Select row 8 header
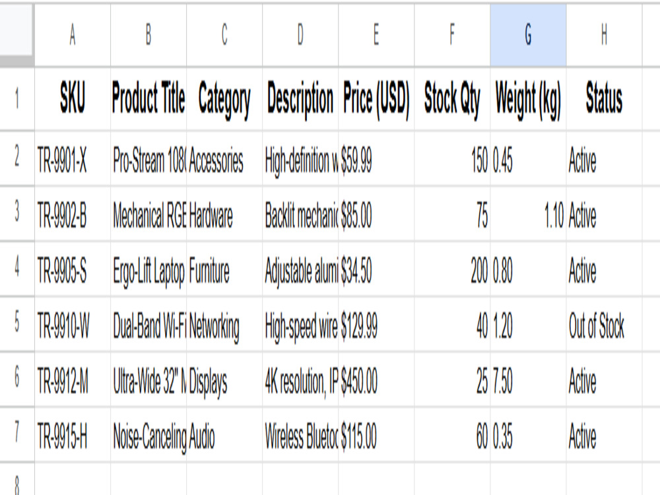 tap(17, 479)
